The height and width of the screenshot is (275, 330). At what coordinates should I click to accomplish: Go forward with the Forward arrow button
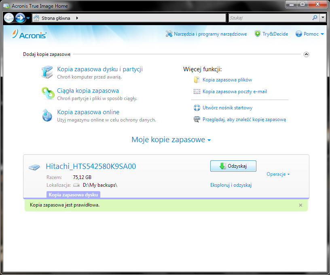[x=20, y=18]
